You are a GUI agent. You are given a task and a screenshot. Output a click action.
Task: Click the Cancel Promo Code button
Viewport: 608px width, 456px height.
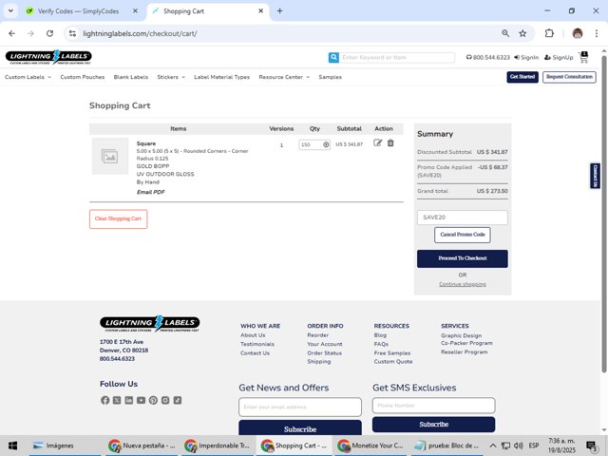point(463,235)
